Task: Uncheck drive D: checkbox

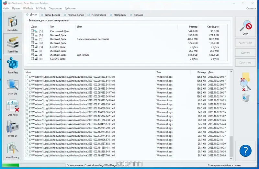Action: (32, 35)
